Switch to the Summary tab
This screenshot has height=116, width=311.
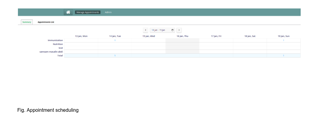[x=27, y=22]
